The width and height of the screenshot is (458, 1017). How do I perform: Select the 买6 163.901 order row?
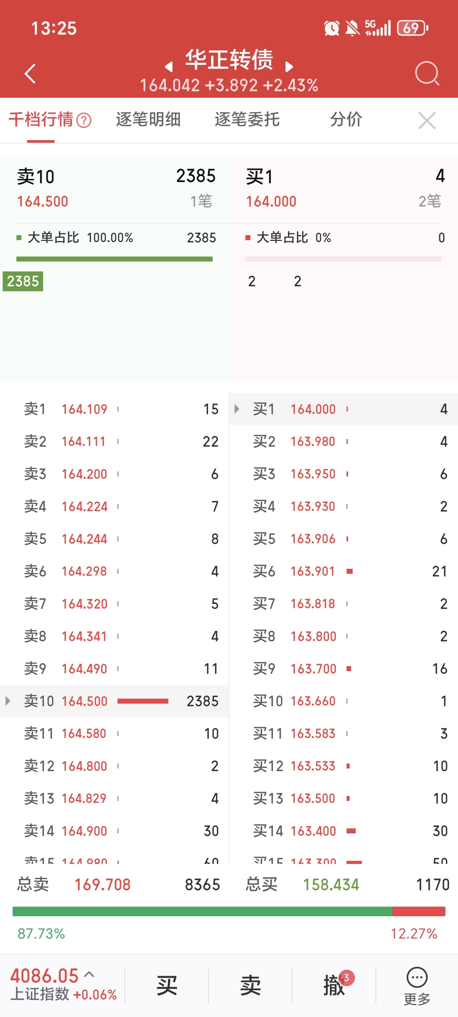pos(343,571)
